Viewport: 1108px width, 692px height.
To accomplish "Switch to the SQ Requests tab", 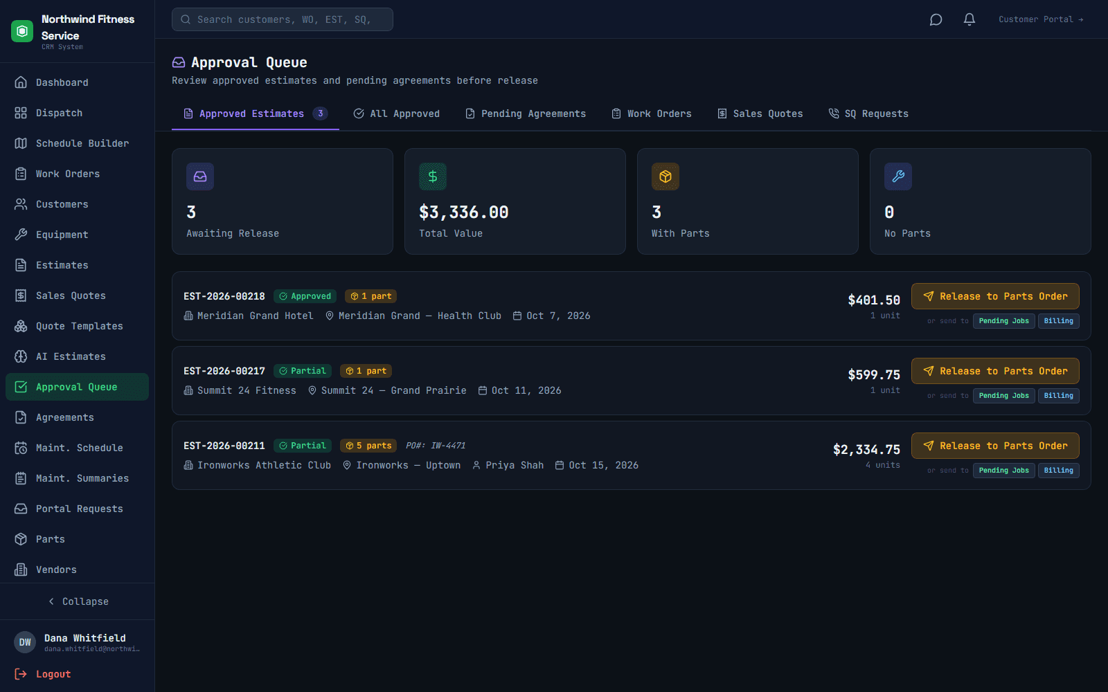I will click(868, 113).
